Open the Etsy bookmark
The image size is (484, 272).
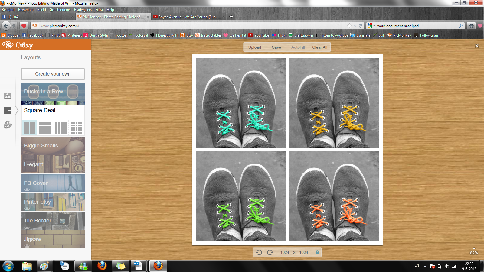point(187,35)
